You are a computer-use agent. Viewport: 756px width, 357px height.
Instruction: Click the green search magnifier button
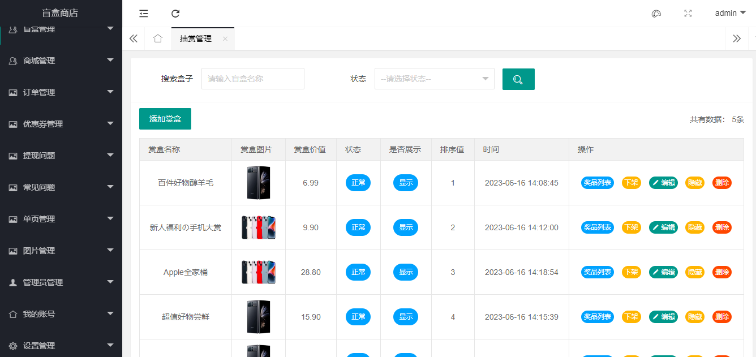(x=518, y=79)
